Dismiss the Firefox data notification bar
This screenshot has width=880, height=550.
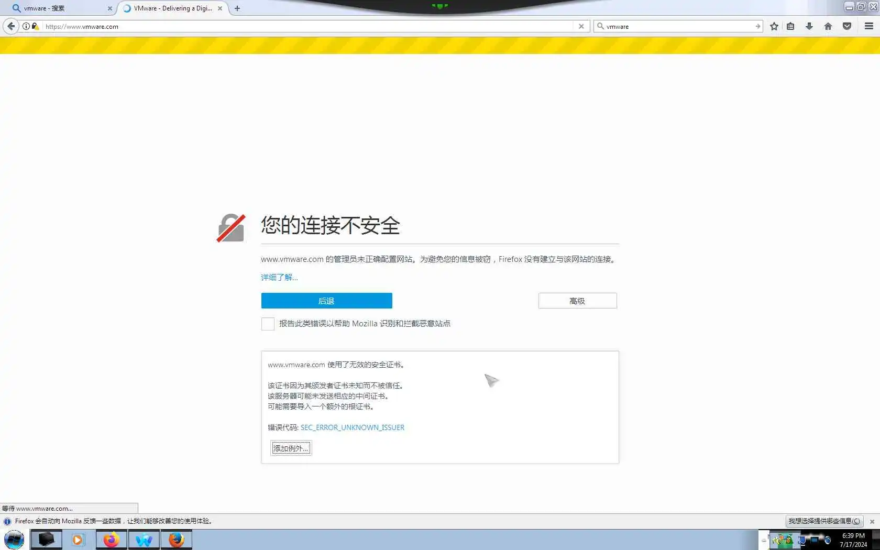872,522
